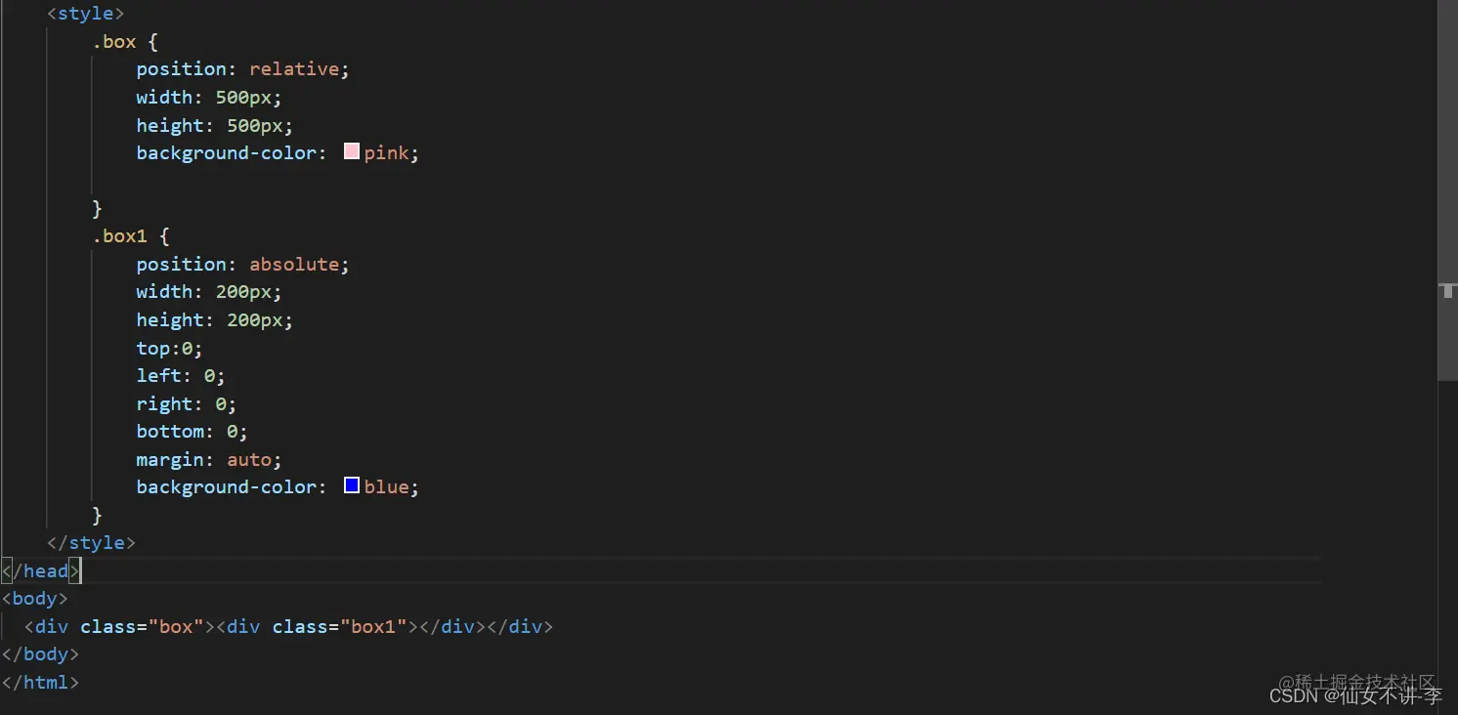Screen dimensions: 1458x715
Task: Click the 'absolute' position value
Action: coord(294,264)
